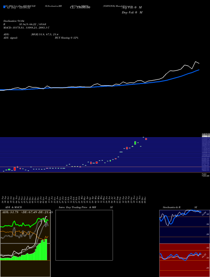The width and height of the screenshot is (210, 277).
Task: Open the ADX and MACD histogram chart panel
Action: (25, 243)
